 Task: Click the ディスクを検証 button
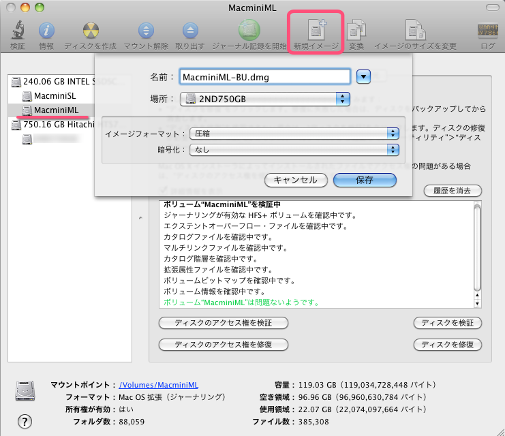click(447, 323)
